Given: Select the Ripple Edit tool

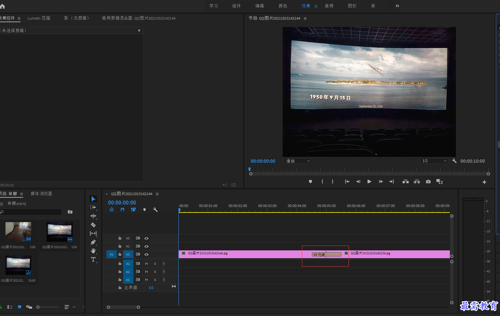Looking at the screenshot, I should pyautogui.click(x=93, y=216).
